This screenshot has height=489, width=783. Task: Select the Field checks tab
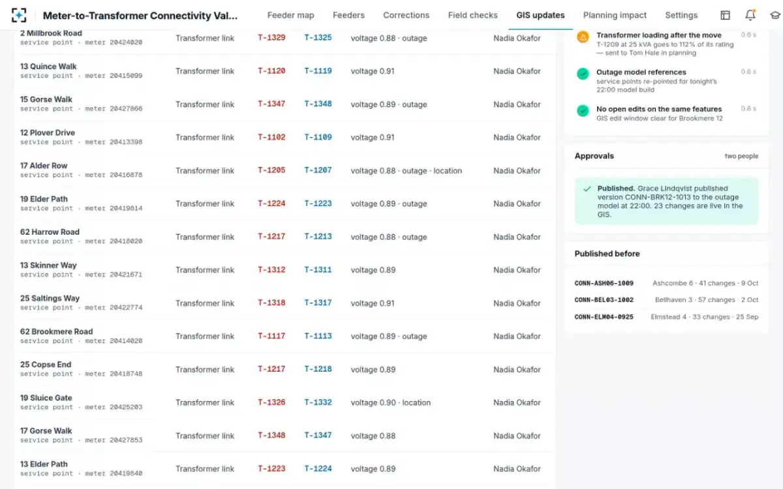[x=473, y=15]
